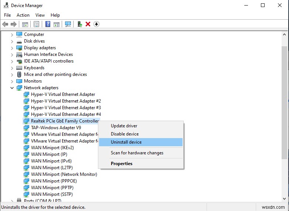Click the Disable device down-arrow toolbar icon
Screen dimensions: 289x211
point(96,24)
